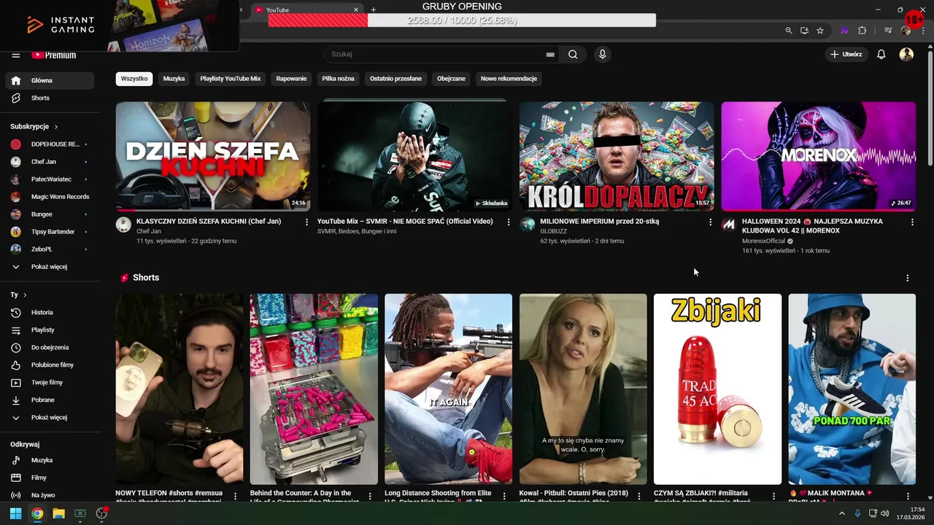Go to Główna home in sidebar
934x525 pixels.
(50, 80)
